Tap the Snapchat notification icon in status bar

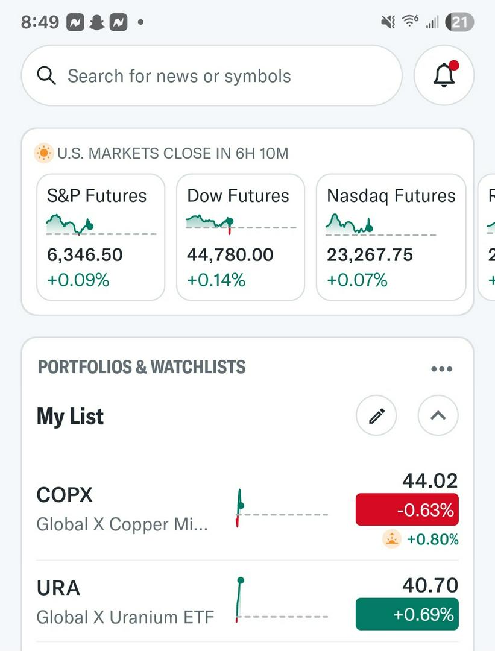[x=96, y=22]
